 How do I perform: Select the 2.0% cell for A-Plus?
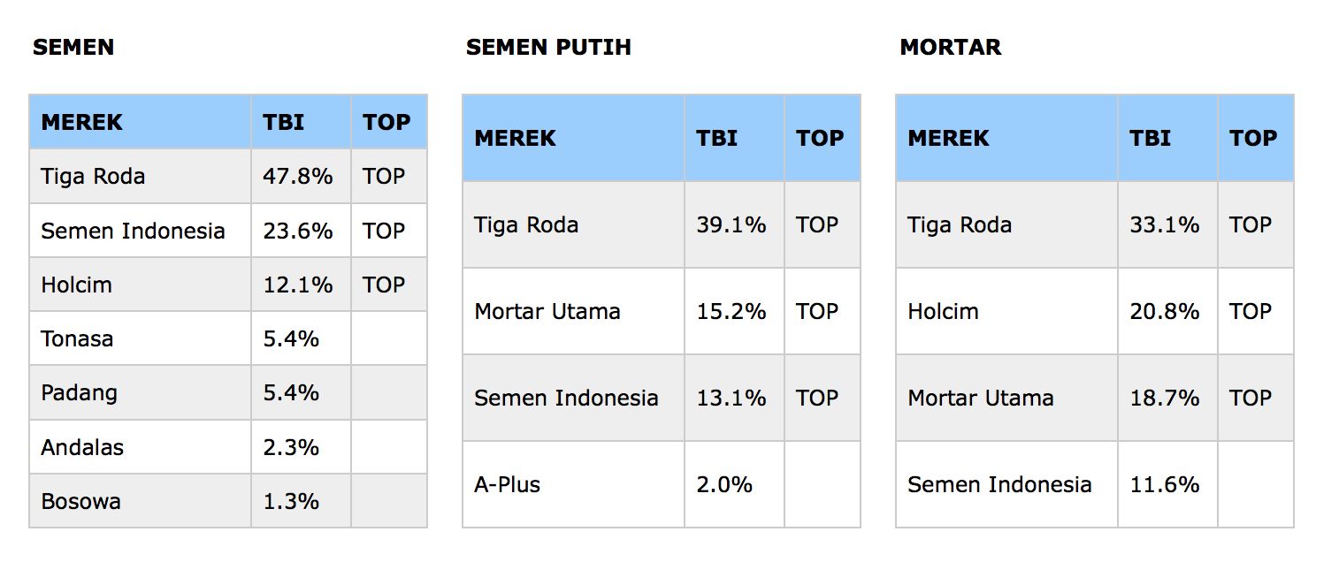[x=724, y=485]
